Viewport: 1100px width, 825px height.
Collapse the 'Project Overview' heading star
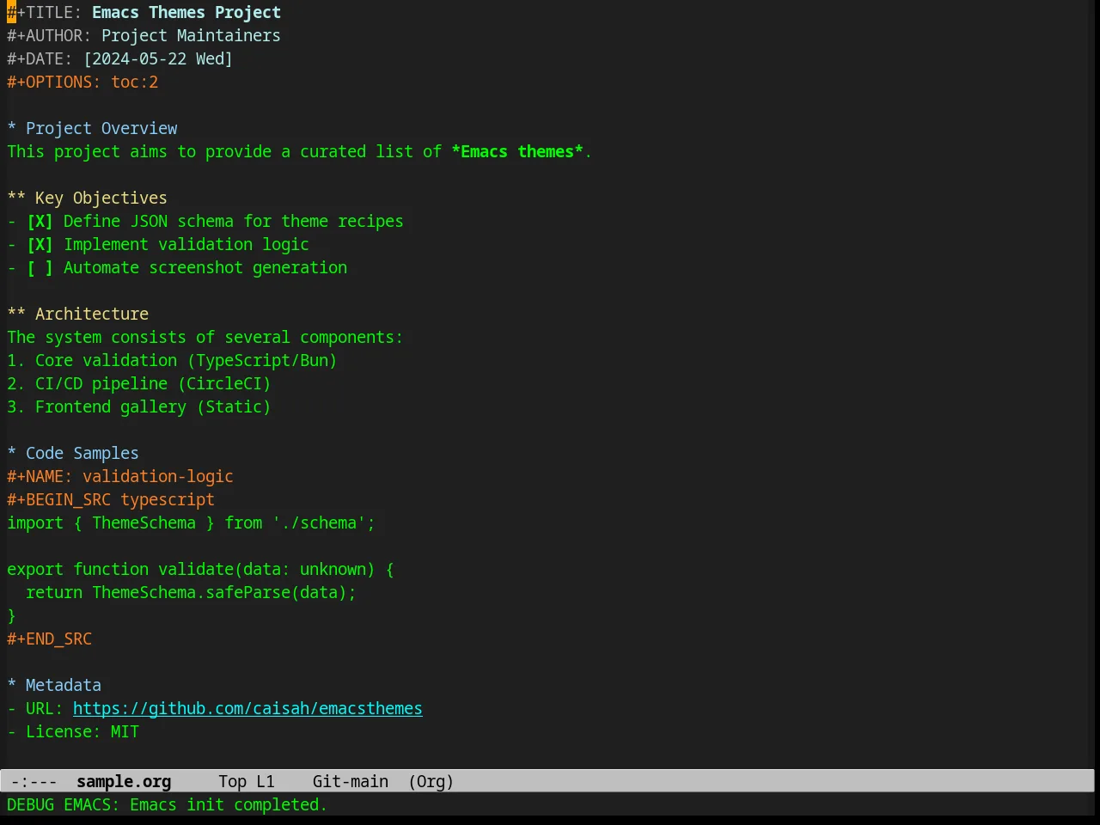coord(12,128)
